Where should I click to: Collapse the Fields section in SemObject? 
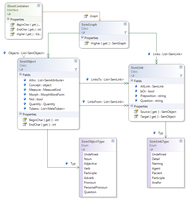coord(20,75)
